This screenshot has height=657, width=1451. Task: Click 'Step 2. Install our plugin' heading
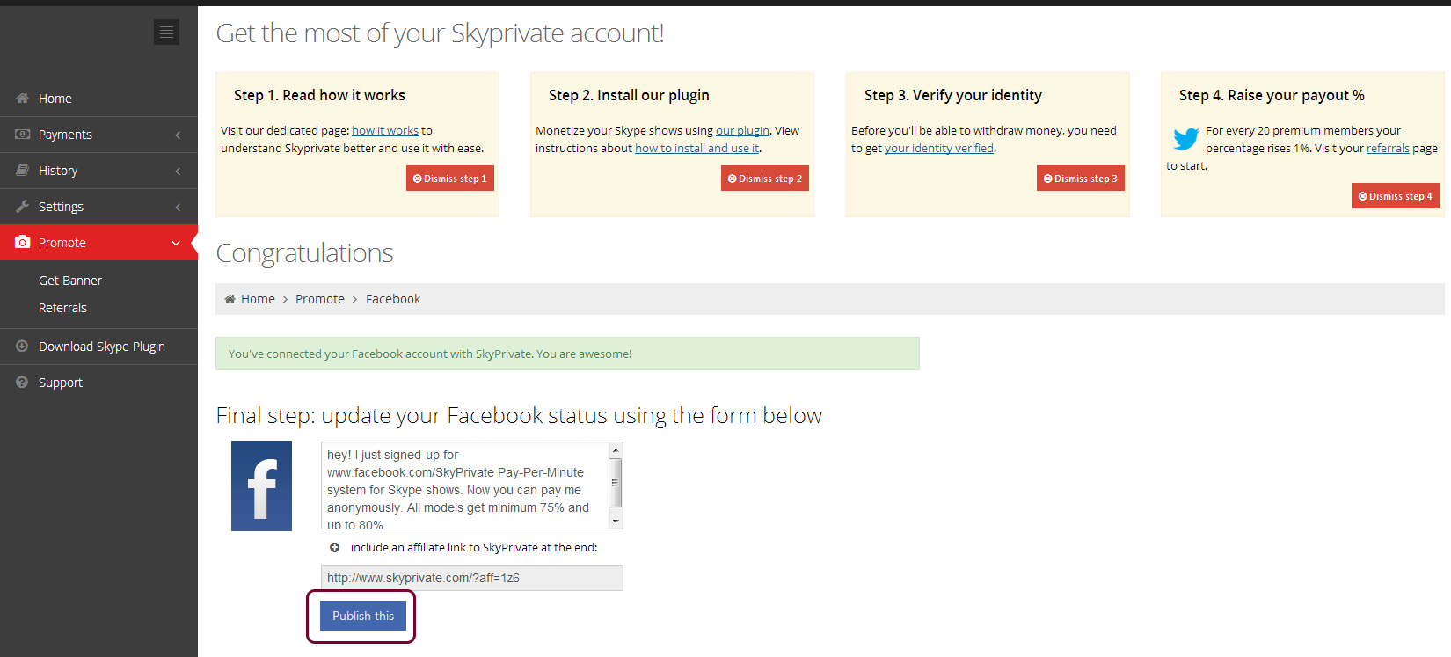point(629,95)
